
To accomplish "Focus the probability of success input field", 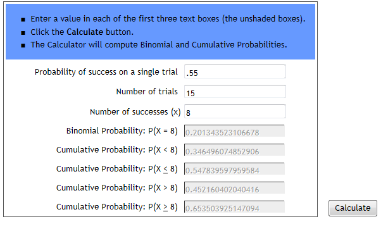I will tap(235, 72).
